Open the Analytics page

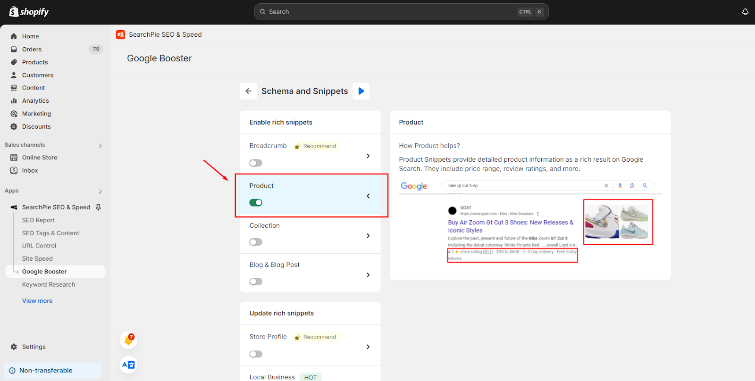pyautogui.click(x=35, y=100)
